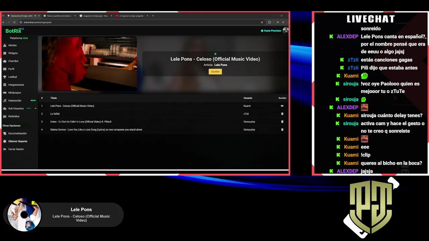Viewport: 429px width, 241px height.
Task: Click the spinning disc album art overlay
Action: (x=24, y=215)
